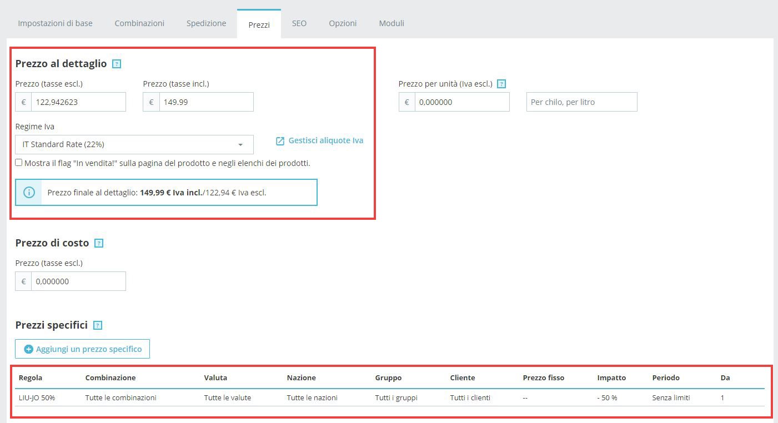Open the Regime Iva dropdown

point(134,144)
